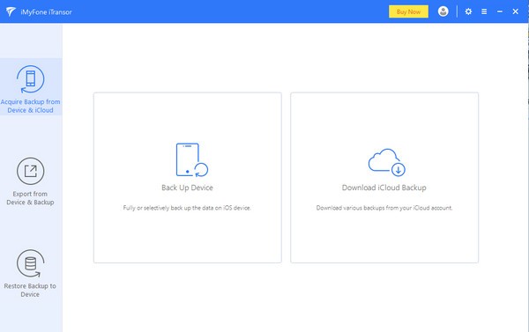This screenshot has width=529, height=332.
Task: Select the Restore Backup database icon
Action: click(x=30, y=263)
